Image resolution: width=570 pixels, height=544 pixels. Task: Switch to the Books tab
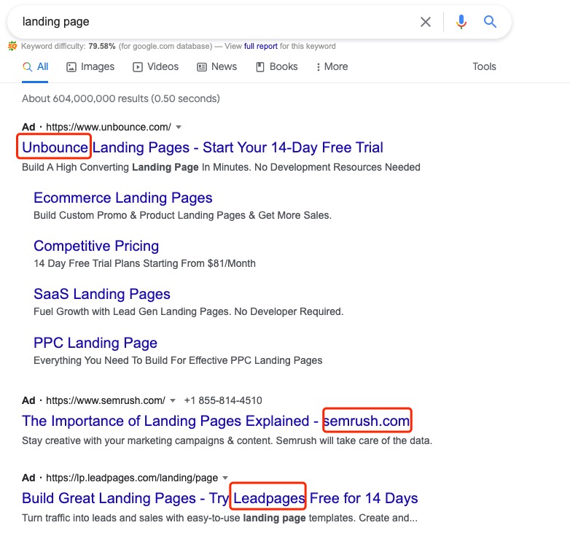coord(277,67)
